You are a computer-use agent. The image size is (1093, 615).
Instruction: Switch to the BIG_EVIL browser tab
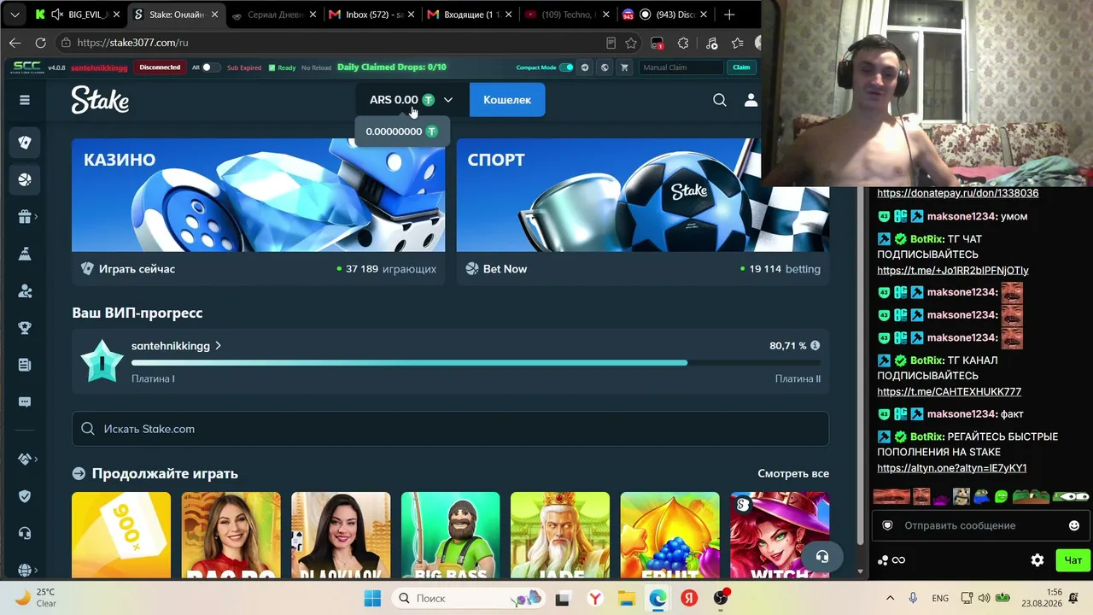click(x=79, y=15)
